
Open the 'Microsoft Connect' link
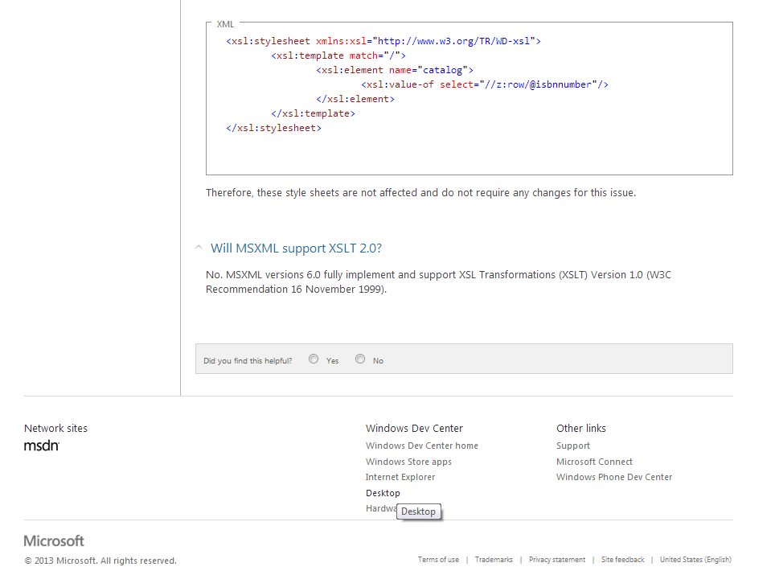click(594, 461)
